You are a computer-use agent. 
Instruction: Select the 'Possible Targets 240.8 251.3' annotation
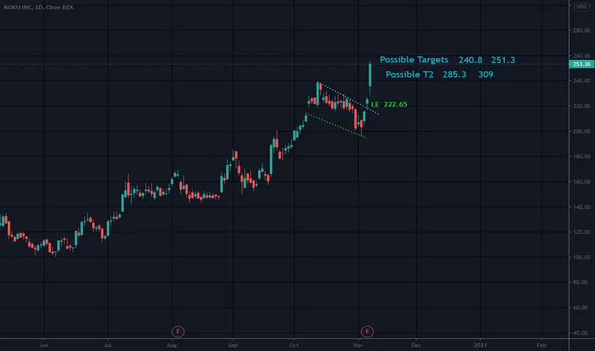448,59
